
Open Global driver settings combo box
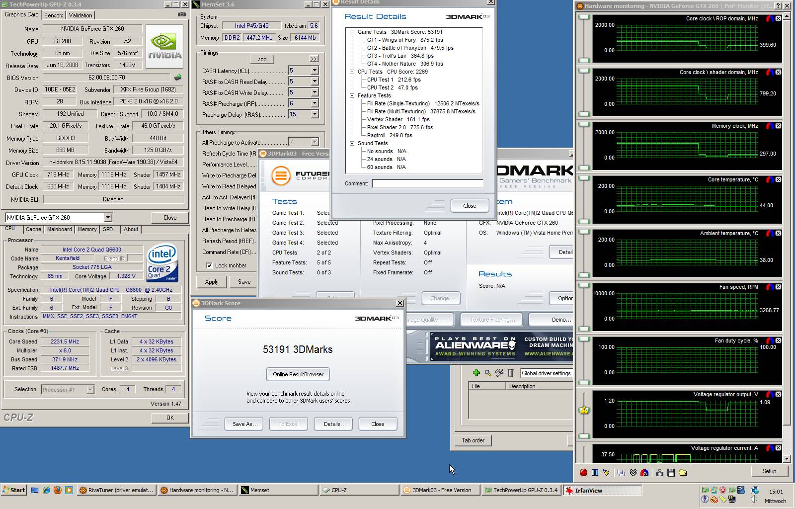tap(546, 373)
